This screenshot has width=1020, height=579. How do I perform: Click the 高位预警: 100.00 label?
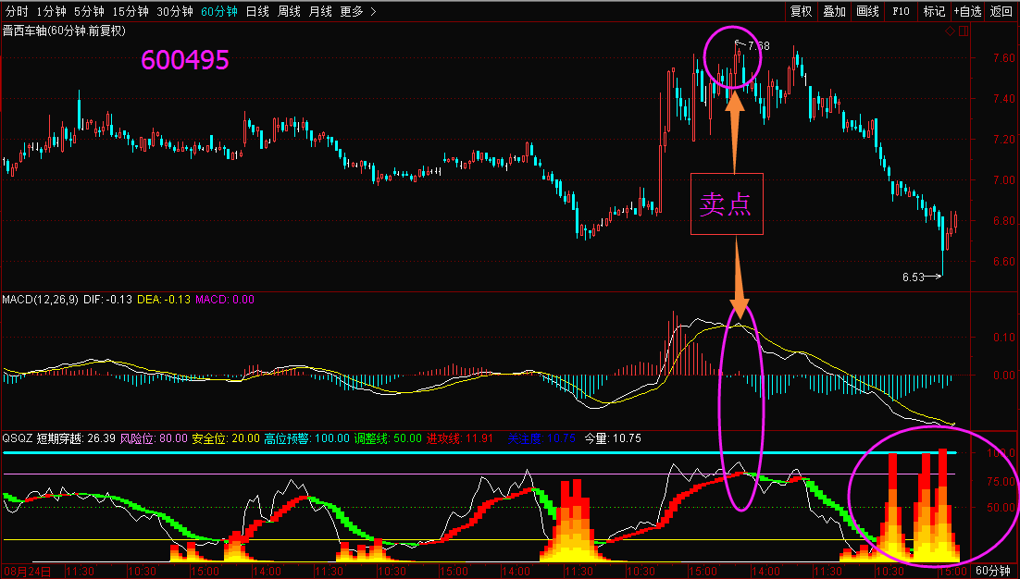(307, 438)
